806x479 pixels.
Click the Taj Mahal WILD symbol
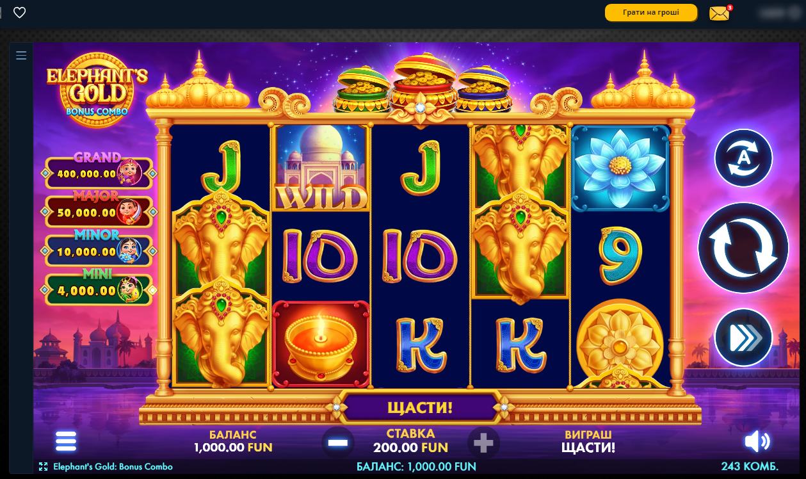pyautogui.click(x=321, y=168)
